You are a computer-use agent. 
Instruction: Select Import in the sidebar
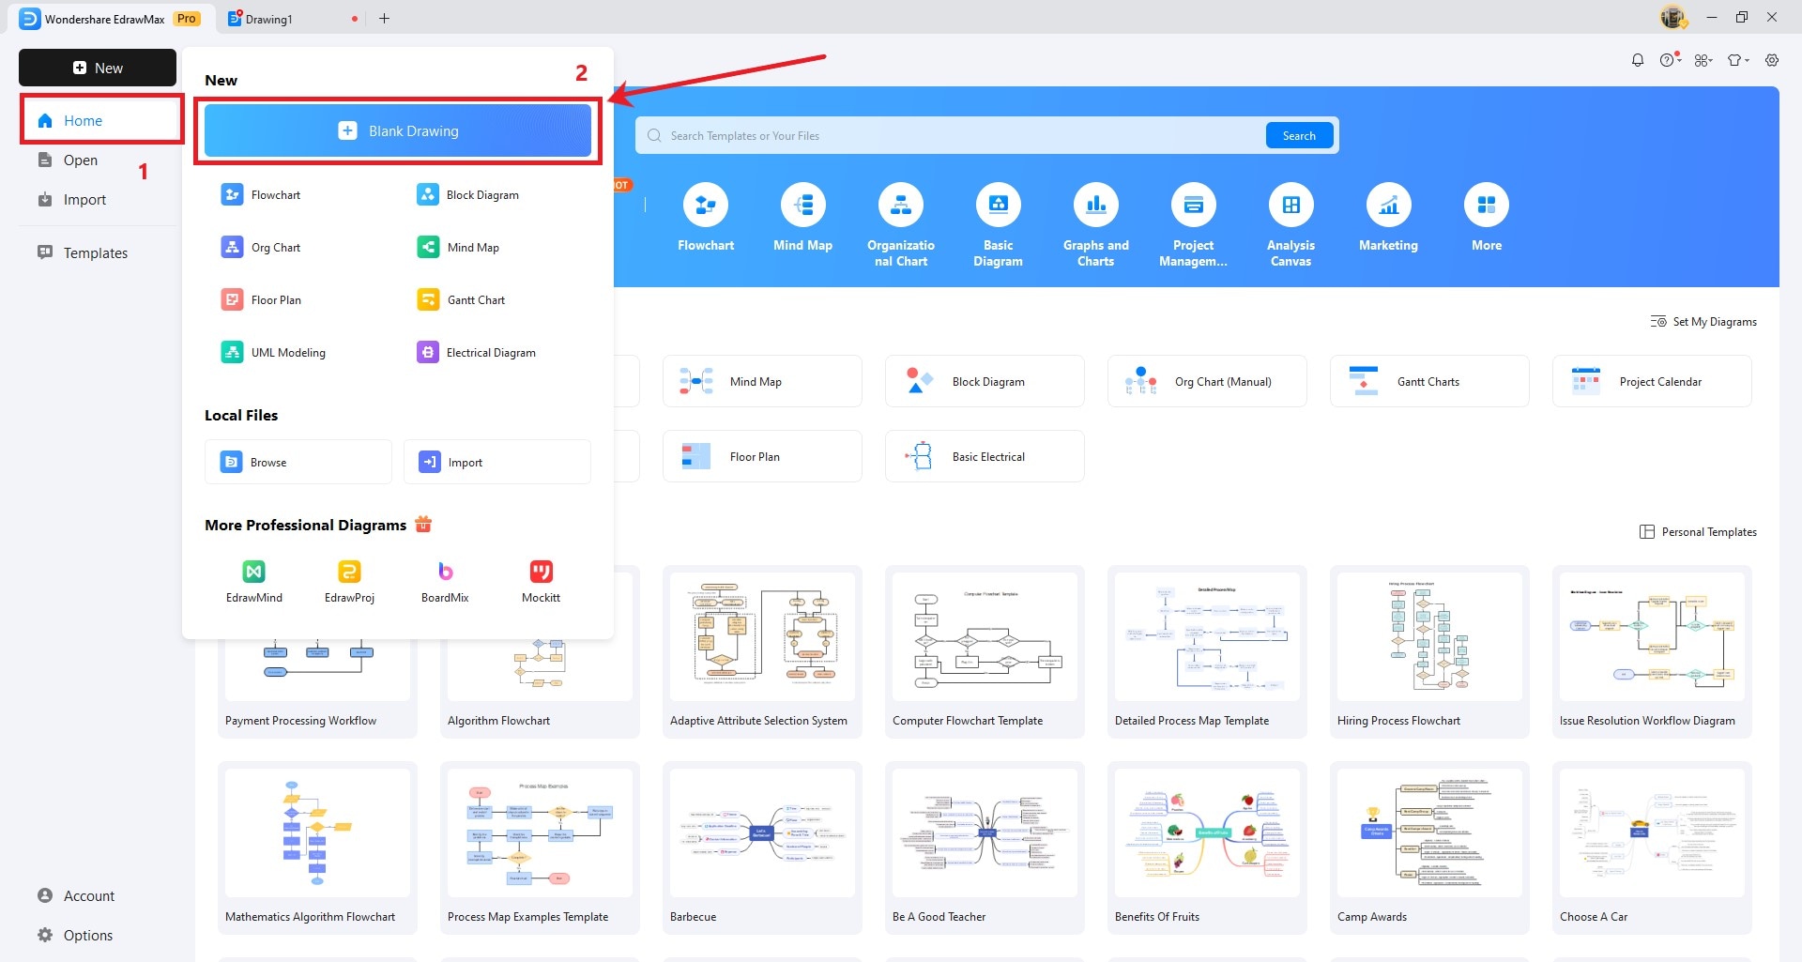tap(84, 200)
